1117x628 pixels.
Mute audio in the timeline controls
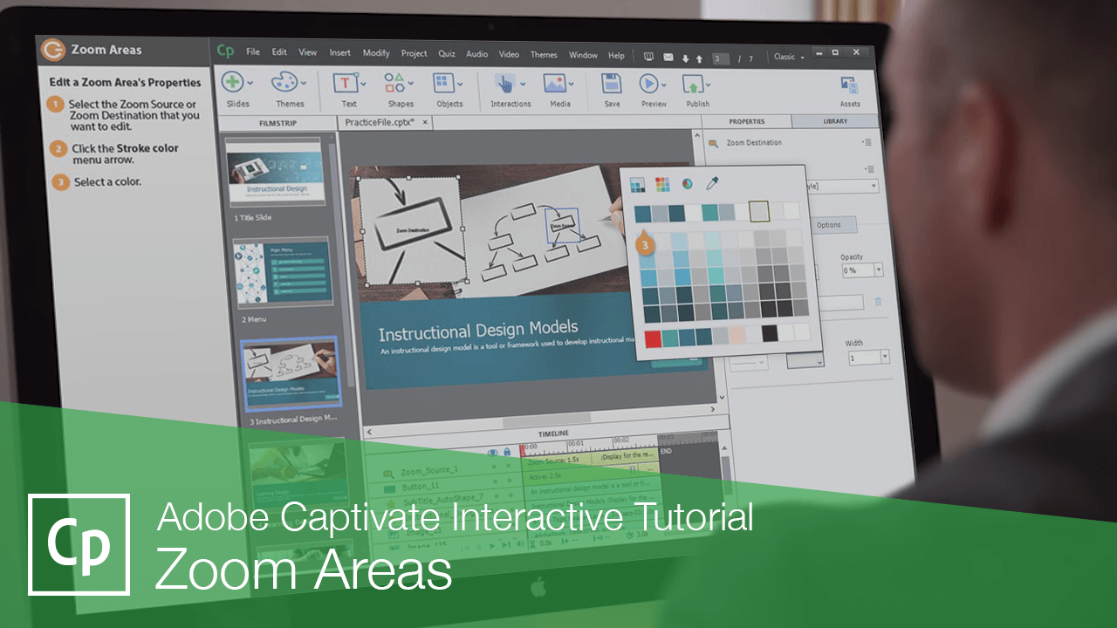click(521, 543)
